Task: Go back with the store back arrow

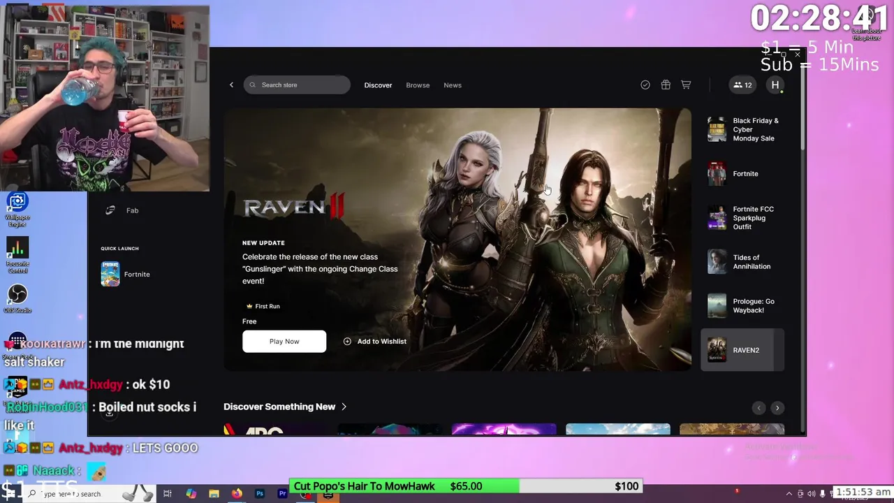Action: click(x=231, y=85)
